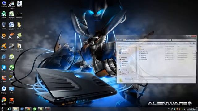Select the Nero Express desktop shortcut
This screenshot has height=111, width=198.
point(12,36)
